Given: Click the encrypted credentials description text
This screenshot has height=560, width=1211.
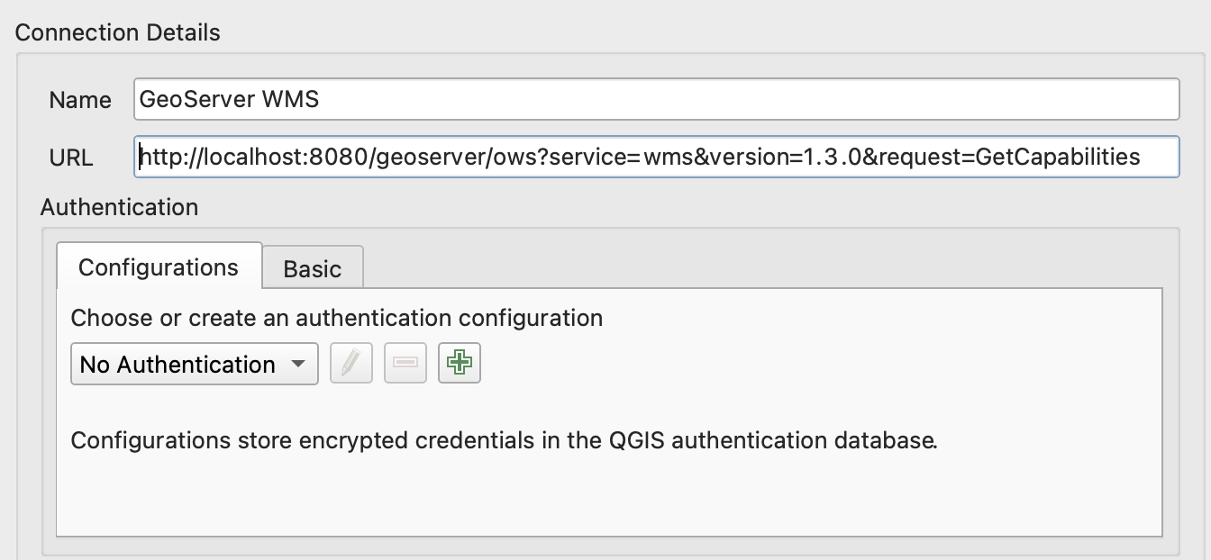Looking at the screenshot, I should click(504, 441).
